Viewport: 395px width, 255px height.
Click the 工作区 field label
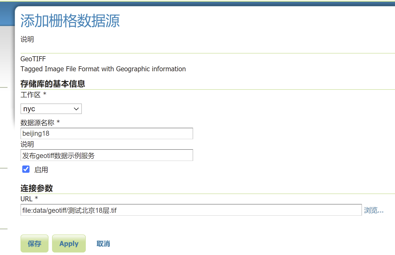(x=31, y=95)
